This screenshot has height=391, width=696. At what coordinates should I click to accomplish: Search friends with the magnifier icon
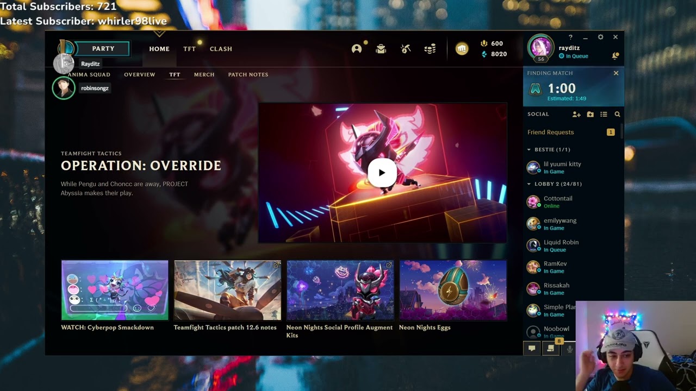point(617,115)
